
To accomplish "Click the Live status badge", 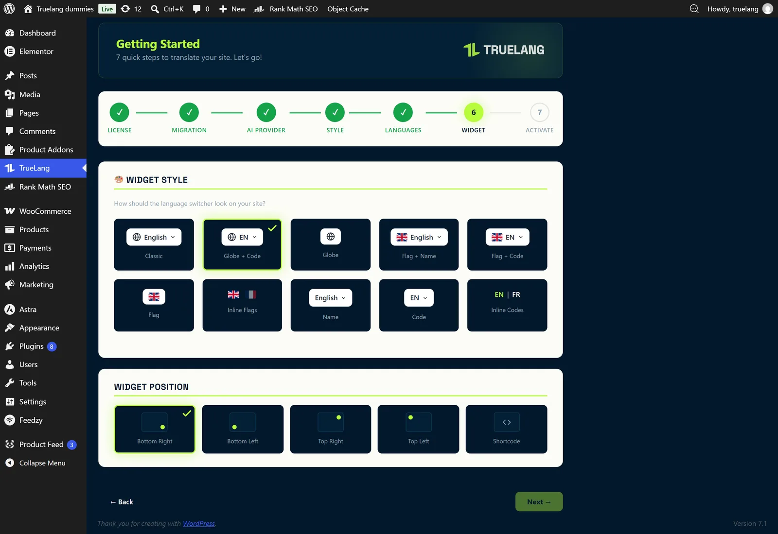I will click(x=107, y=9).
